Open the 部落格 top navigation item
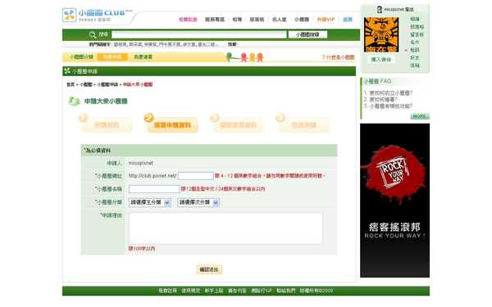 pyautogui.click(x=257, y=20)
